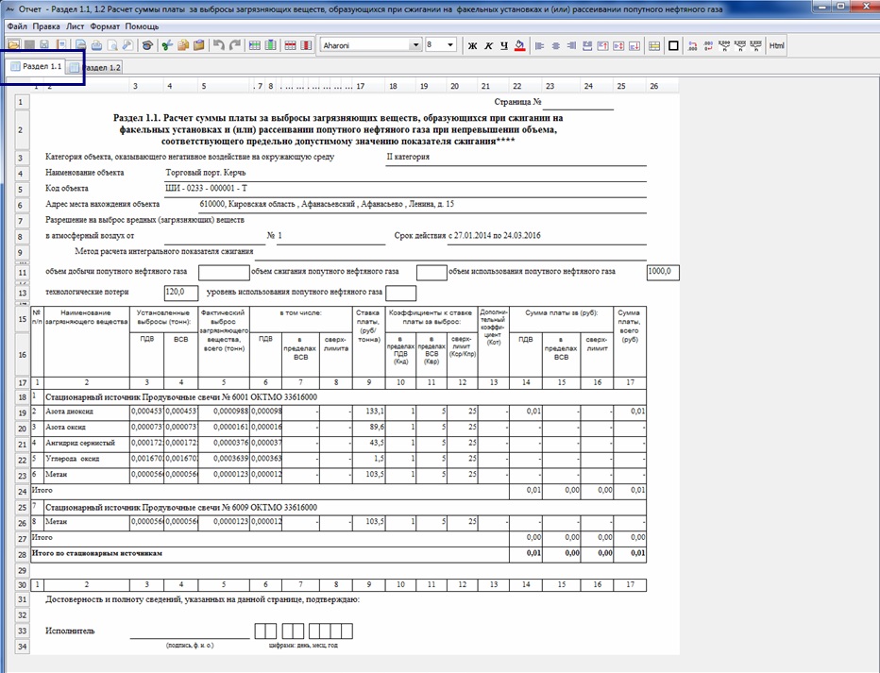The height and width of the screenshot is (673, 880).
Task: Click the cell border square icon
Action: click(x=673, y=45)
